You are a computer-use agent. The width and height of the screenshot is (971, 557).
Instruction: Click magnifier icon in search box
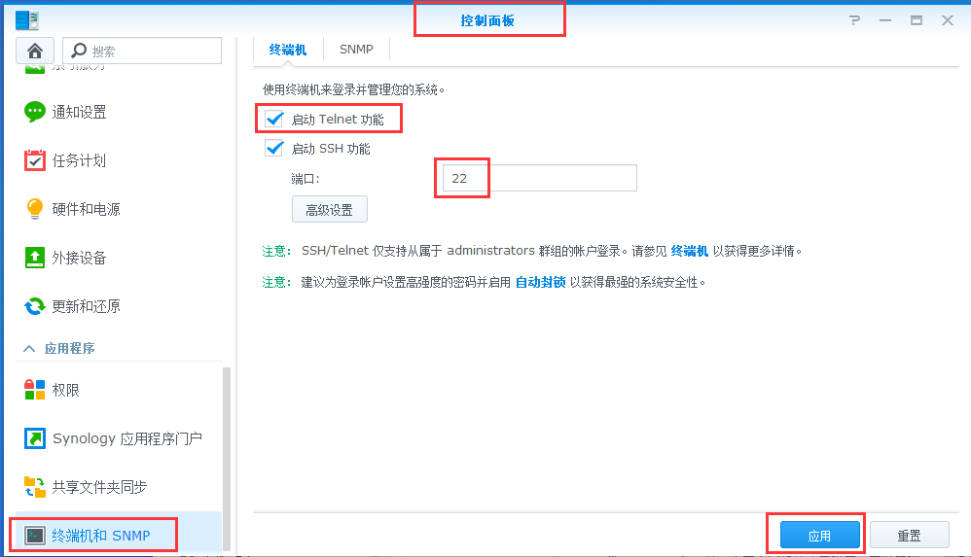pyautogui.click(x=79, y=51)
